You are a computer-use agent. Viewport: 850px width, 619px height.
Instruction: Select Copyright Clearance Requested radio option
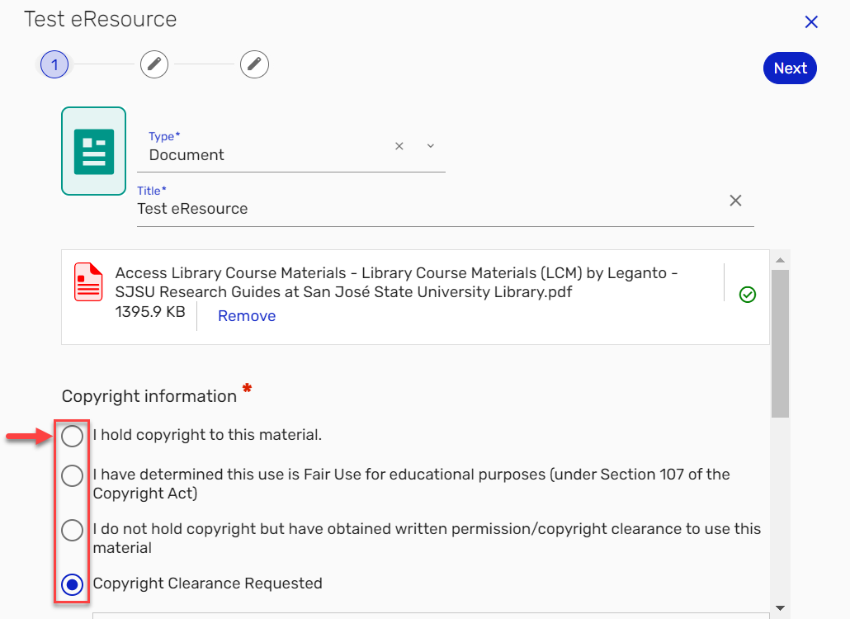(x=72, y=584)
